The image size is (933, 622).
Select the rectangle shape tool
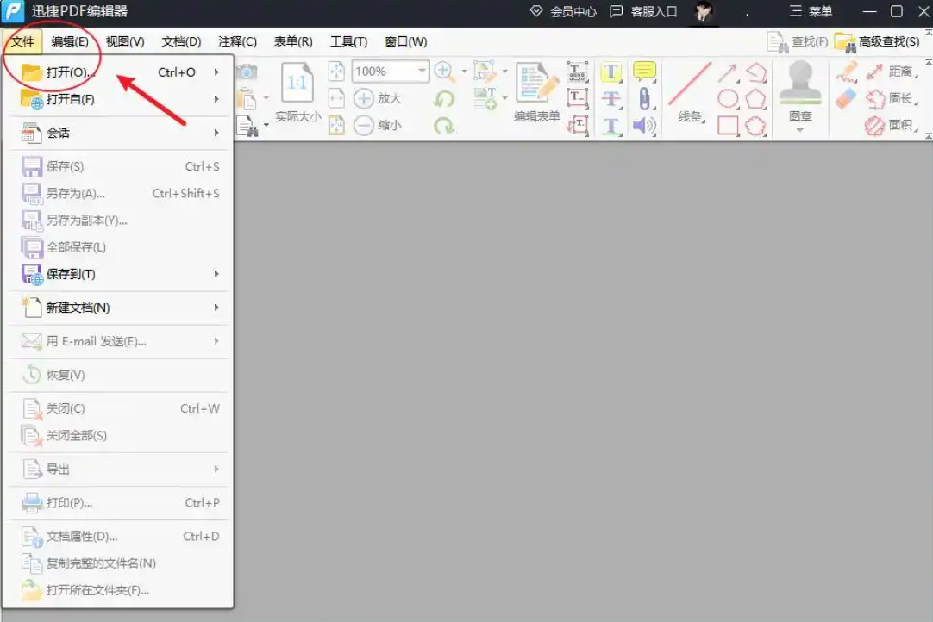coord(729,124)
